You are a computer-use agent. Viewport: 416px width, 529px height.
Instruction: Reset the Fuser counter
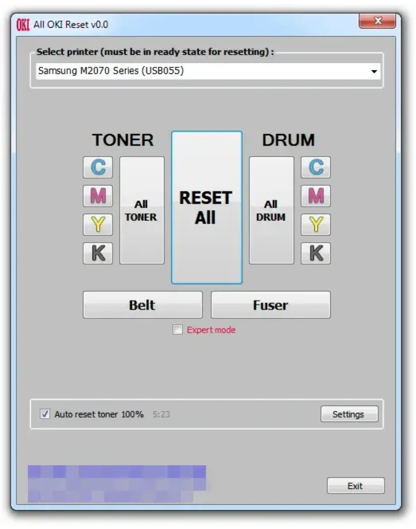(270, 305)
